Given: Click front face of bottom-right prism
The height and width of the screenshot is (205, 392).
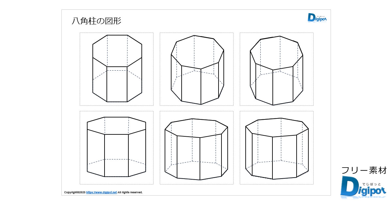Looking at the screenshot, I should coord(285,157).
